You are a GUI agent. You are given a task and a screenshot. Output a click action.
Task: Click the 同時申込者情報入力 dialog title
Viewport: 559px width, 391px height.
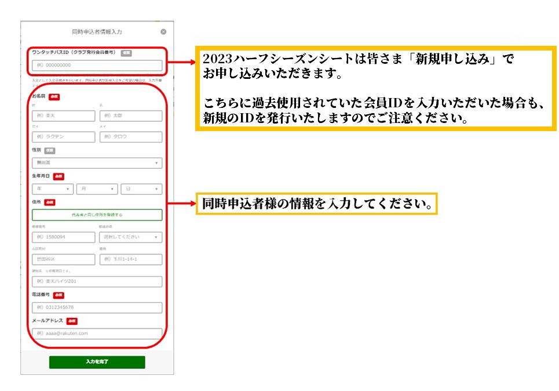tap(97, 32)
